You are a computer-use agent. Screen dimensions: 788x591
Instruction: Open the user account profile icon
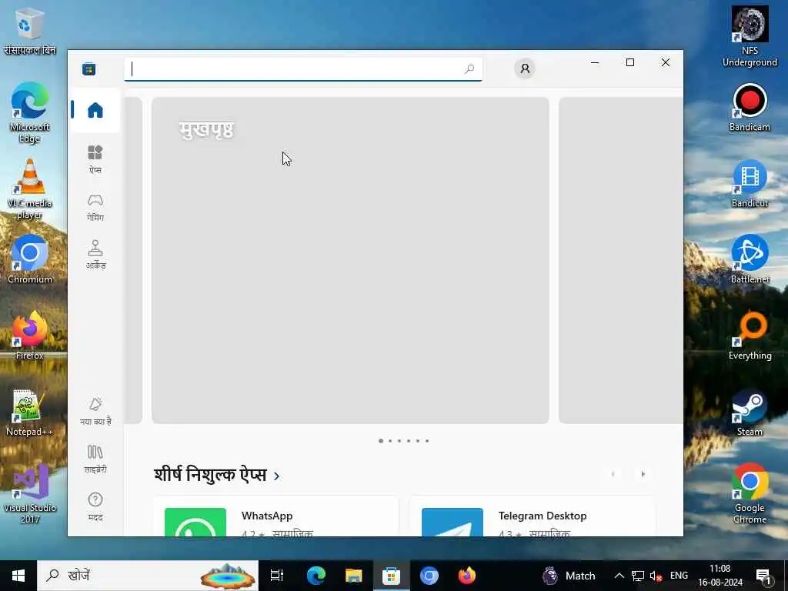point(525,68)
